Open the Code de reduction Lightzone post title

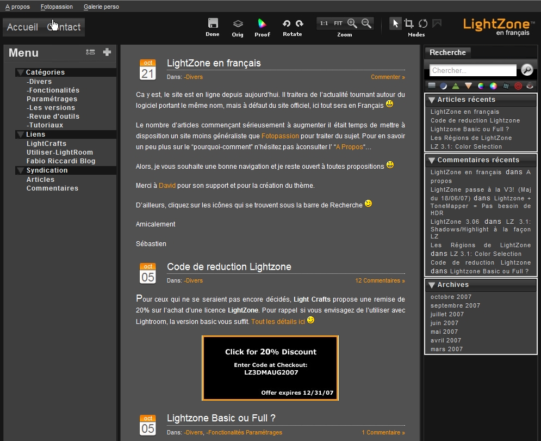229,267
